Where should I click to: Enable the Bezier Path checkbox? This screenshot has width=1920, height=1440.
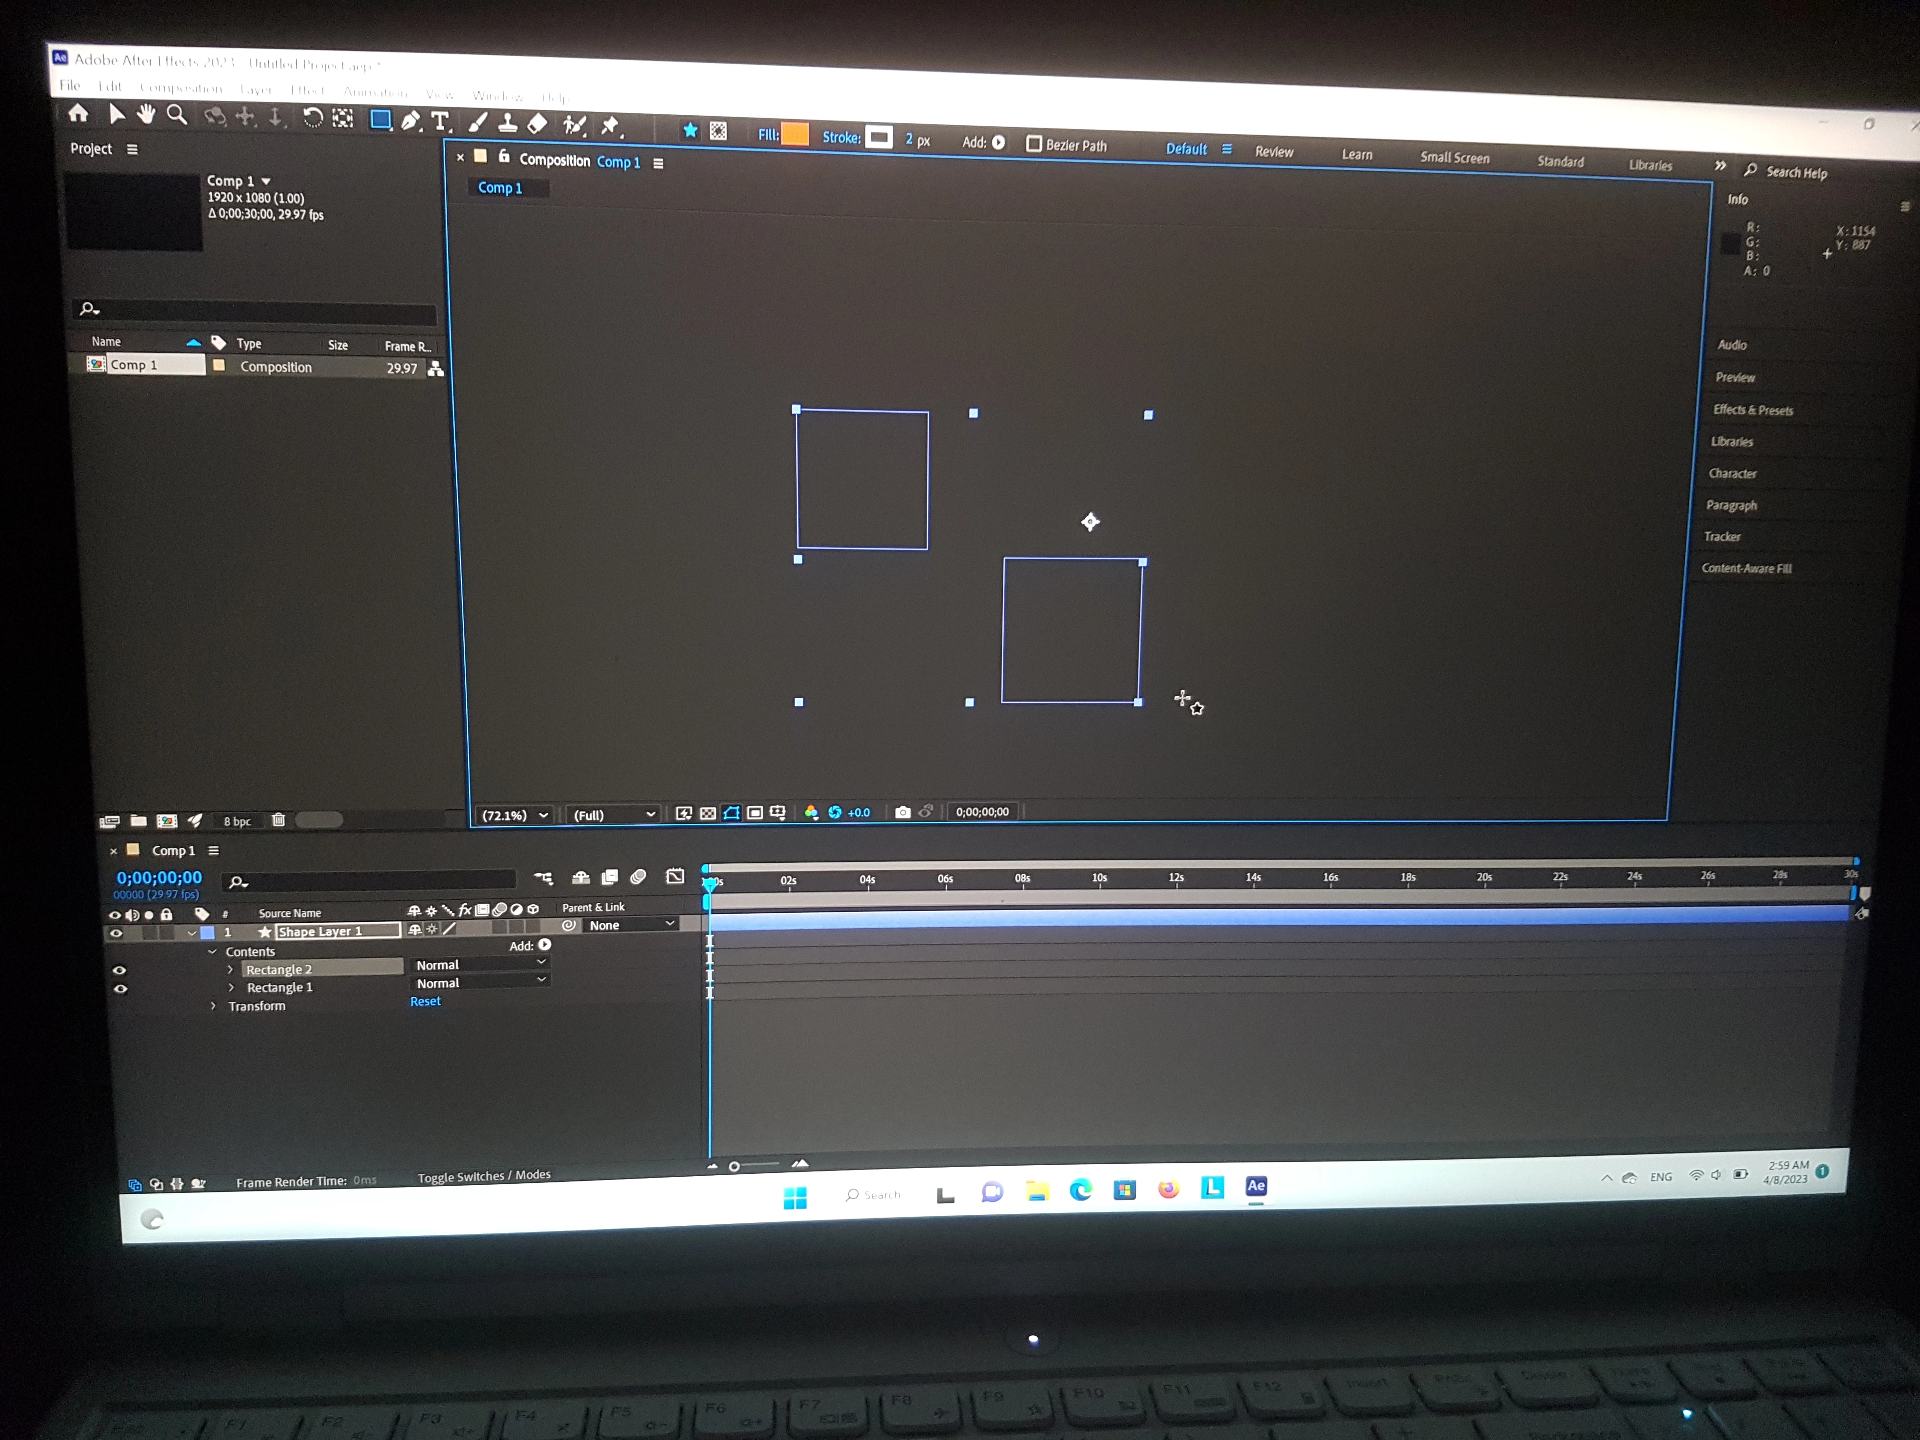click(1034, 143)
